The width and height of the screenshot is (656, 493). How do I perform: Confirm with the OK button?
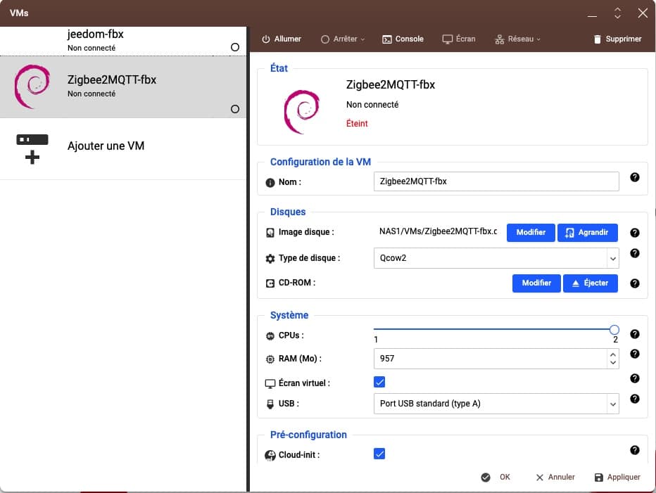(x=496, y=477)
